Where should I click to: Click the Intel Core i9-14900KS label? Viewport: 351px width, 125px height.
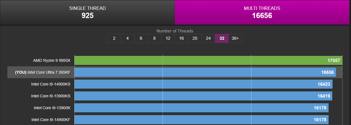(51, 84)
